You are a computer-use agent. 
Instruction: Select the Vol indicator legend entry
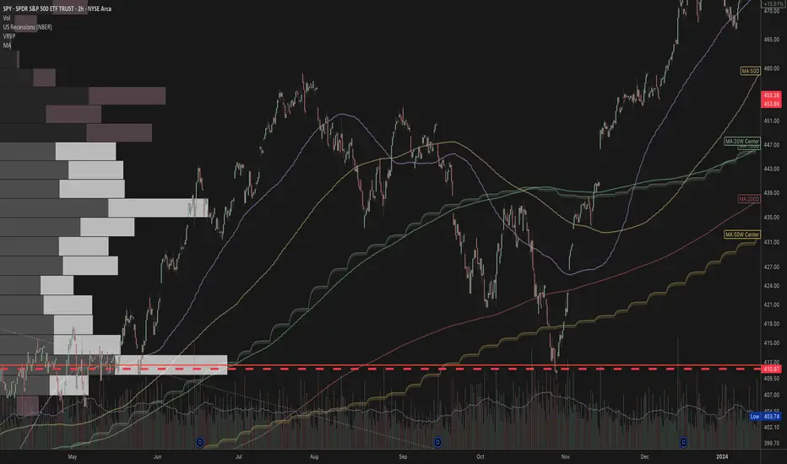pyautogui.click(x=7, y=18)
